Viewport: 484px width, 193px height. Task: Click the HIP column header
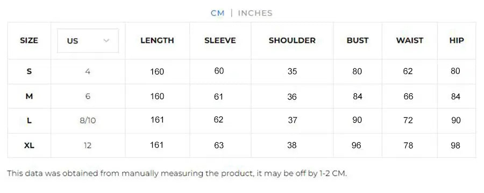457,40
